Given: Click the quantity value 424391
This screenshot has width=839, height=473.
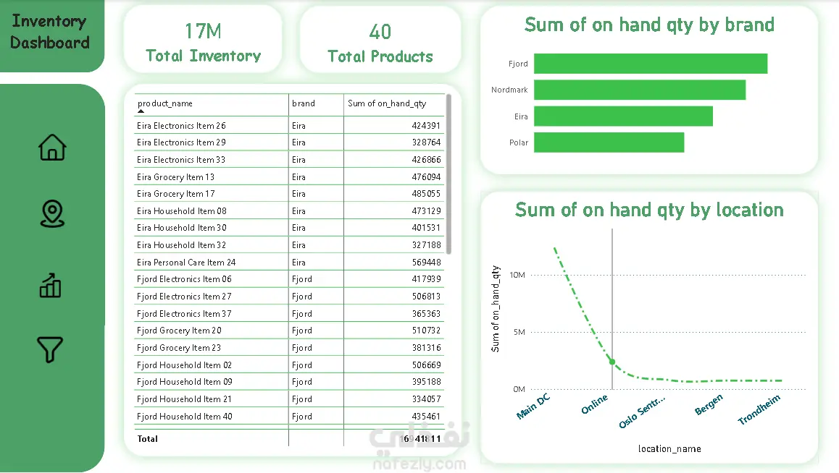Looking at the screenshot, I should [x=426, y=125].
